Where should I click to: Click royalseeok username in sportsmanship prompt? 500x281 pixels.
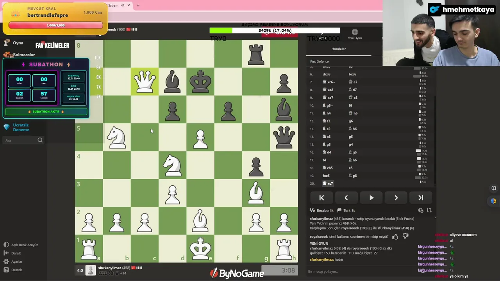point(319,237)
